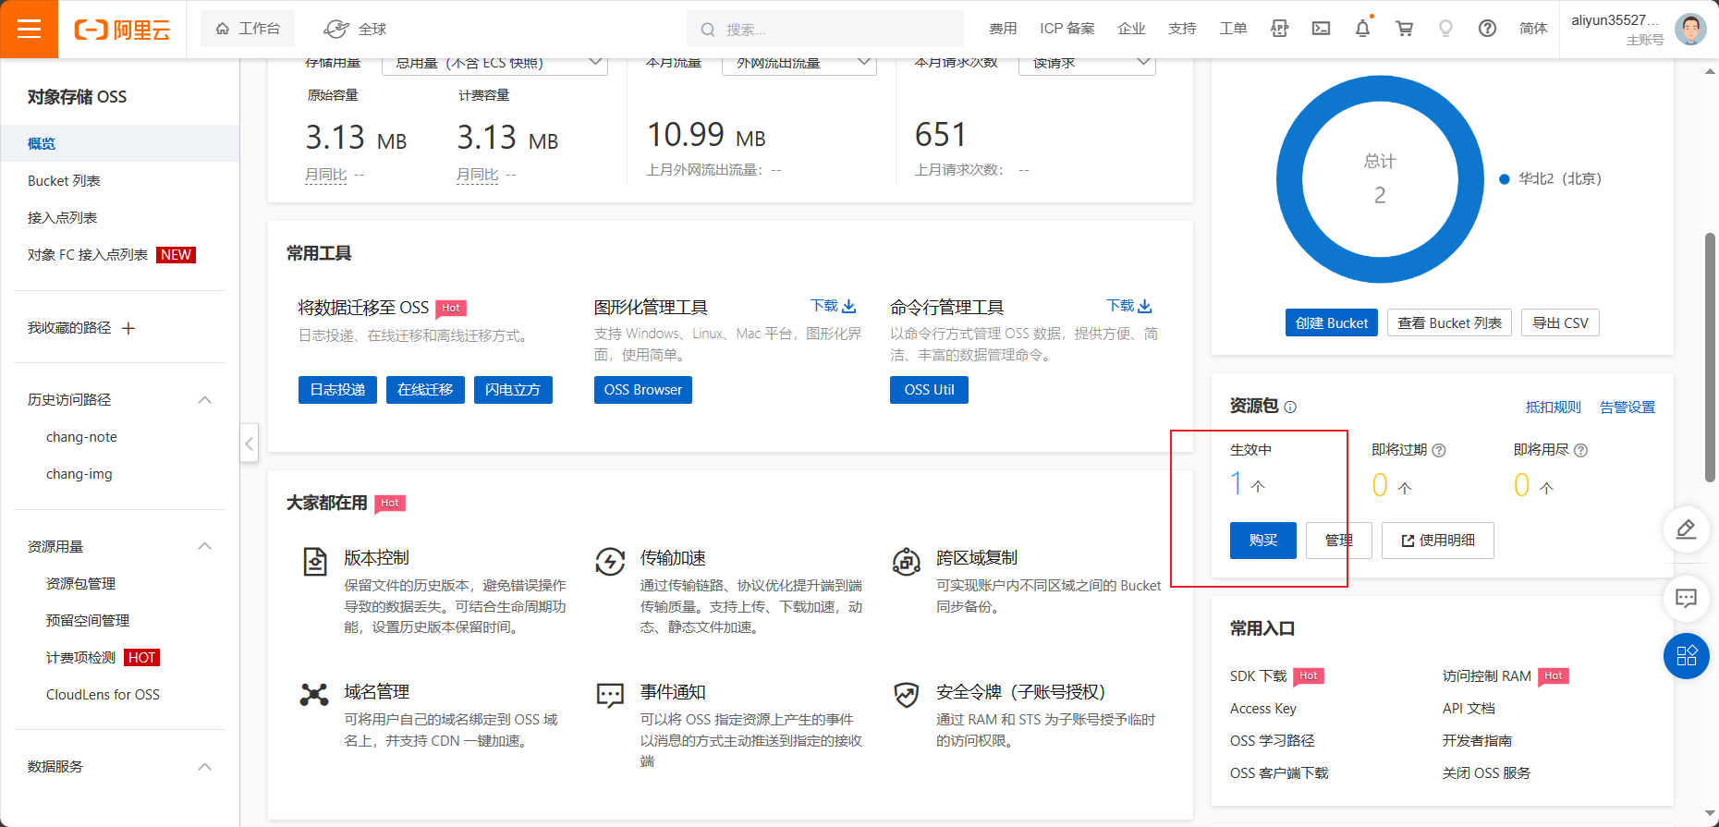Click the 导出 CSV button
This screenshot has width=1719, height=827.
pos(1560,322)
